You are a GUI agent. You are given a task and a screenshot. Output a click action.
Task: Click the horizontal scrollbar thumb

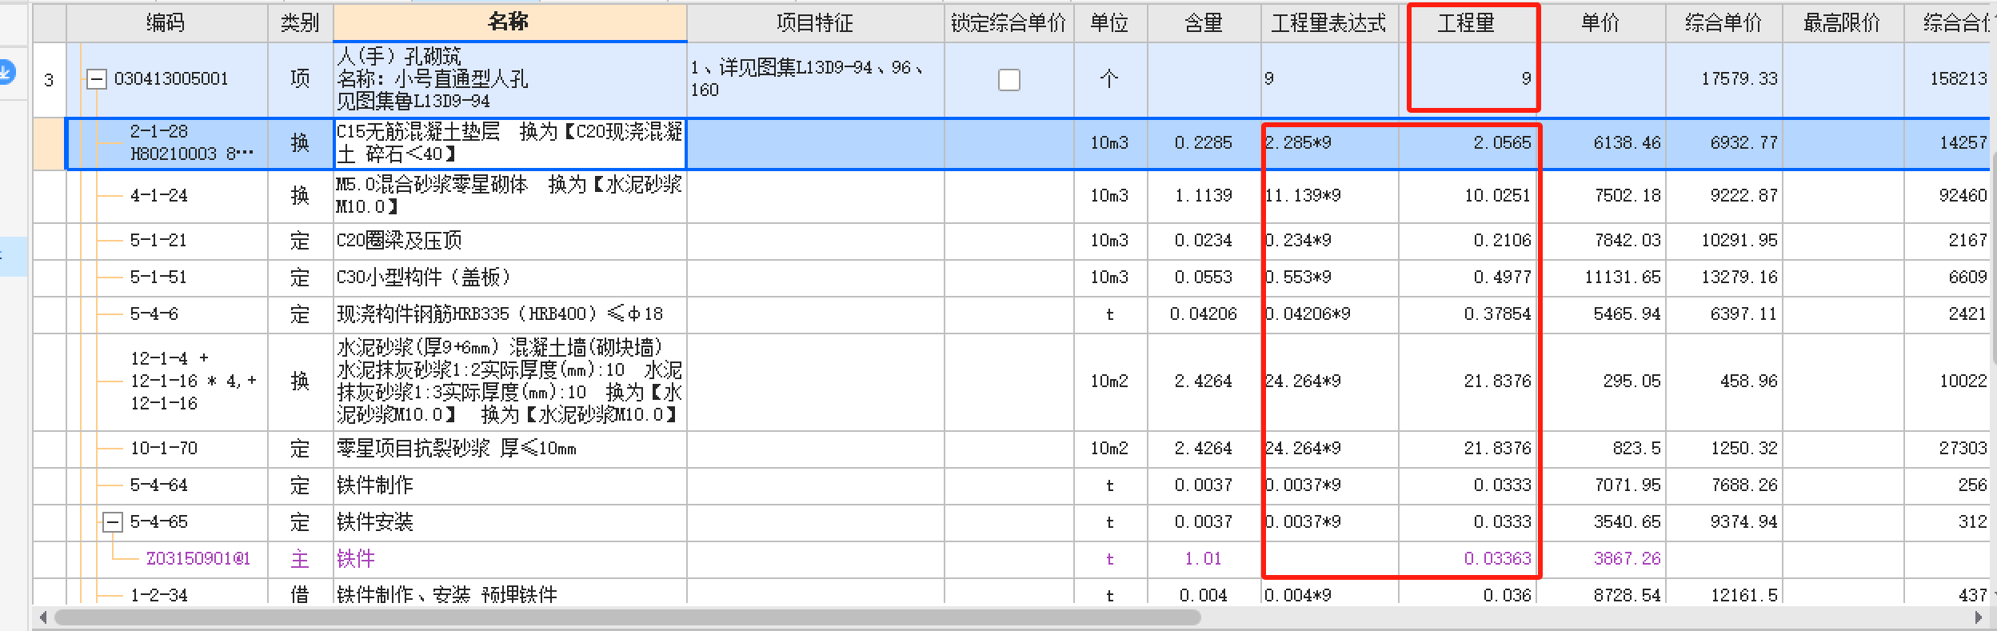click(x=627, y=617)
